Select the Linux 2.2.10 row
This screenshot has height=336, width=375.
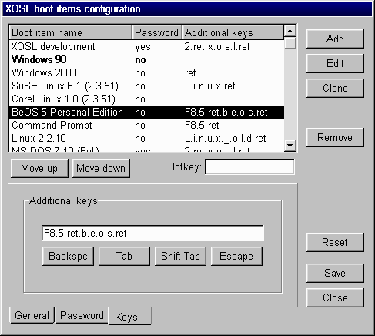pyautogui.click(x=146, y=139)
